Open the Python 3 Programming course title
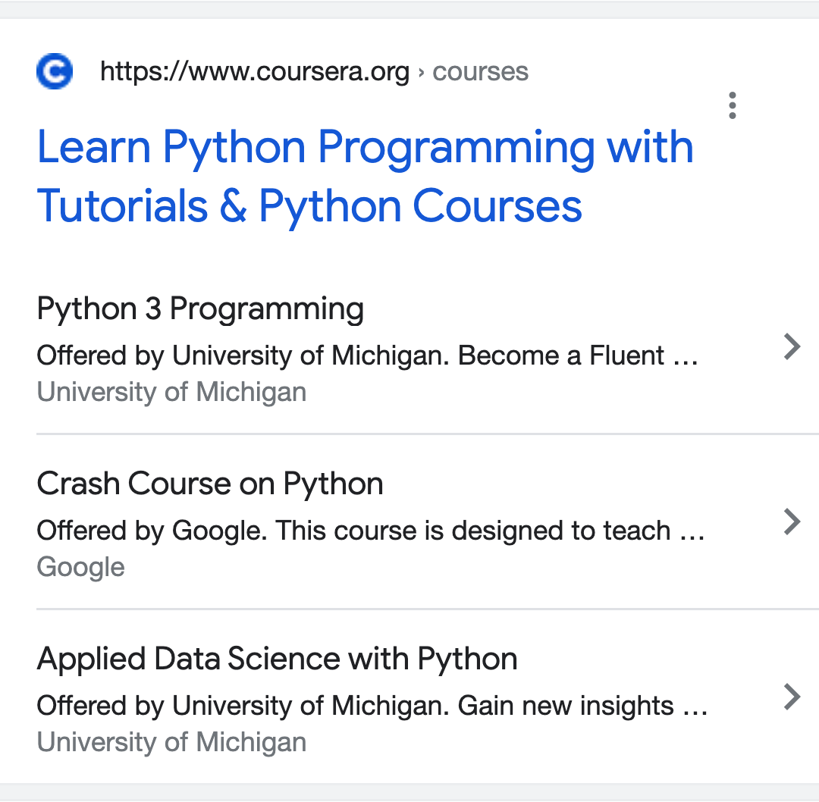The height and width of the screenshot is (802, 819). 200,309
